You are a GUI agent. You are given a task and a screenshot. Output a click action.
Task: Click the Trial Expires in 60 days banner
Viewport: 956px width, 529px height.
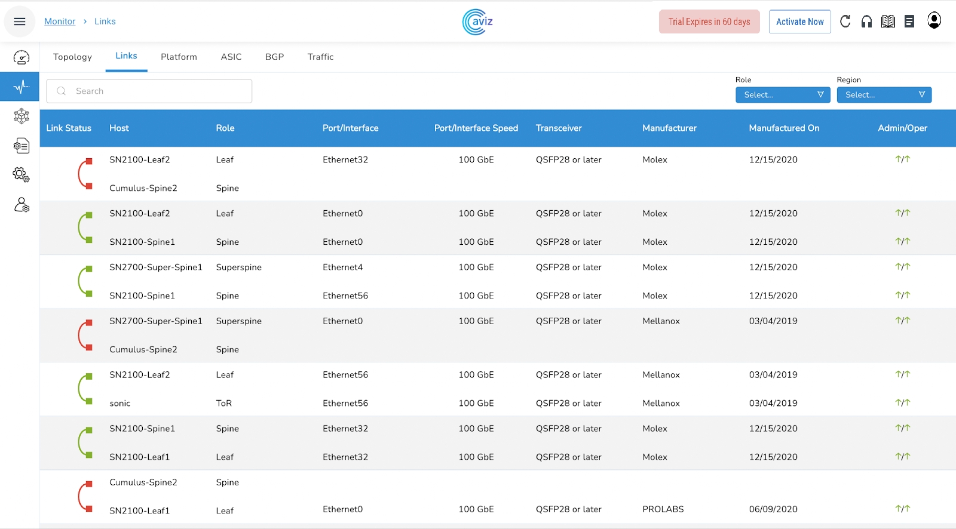709,21
